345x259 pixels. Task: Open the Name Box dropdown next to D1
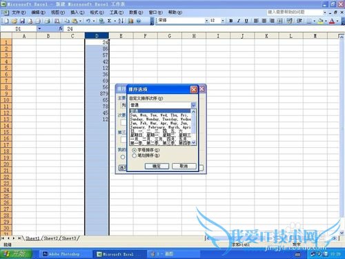point(39,29)
